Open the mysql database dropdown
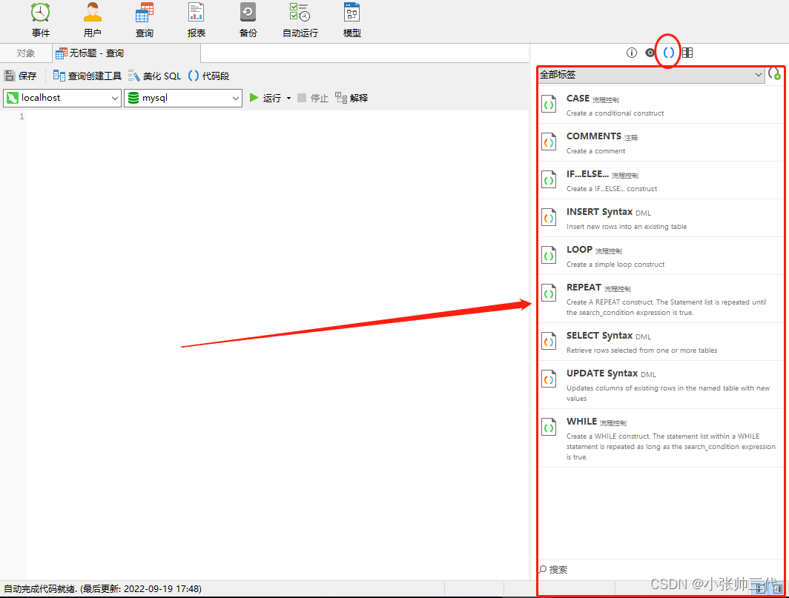The width and height of the screenshot is (789, 598). (183, 98)
